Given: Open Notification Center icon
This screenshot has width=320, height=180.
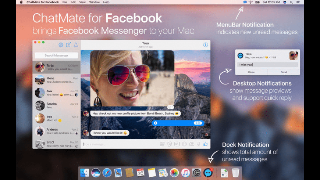Looking at the screenshot, I should [298, 2].
